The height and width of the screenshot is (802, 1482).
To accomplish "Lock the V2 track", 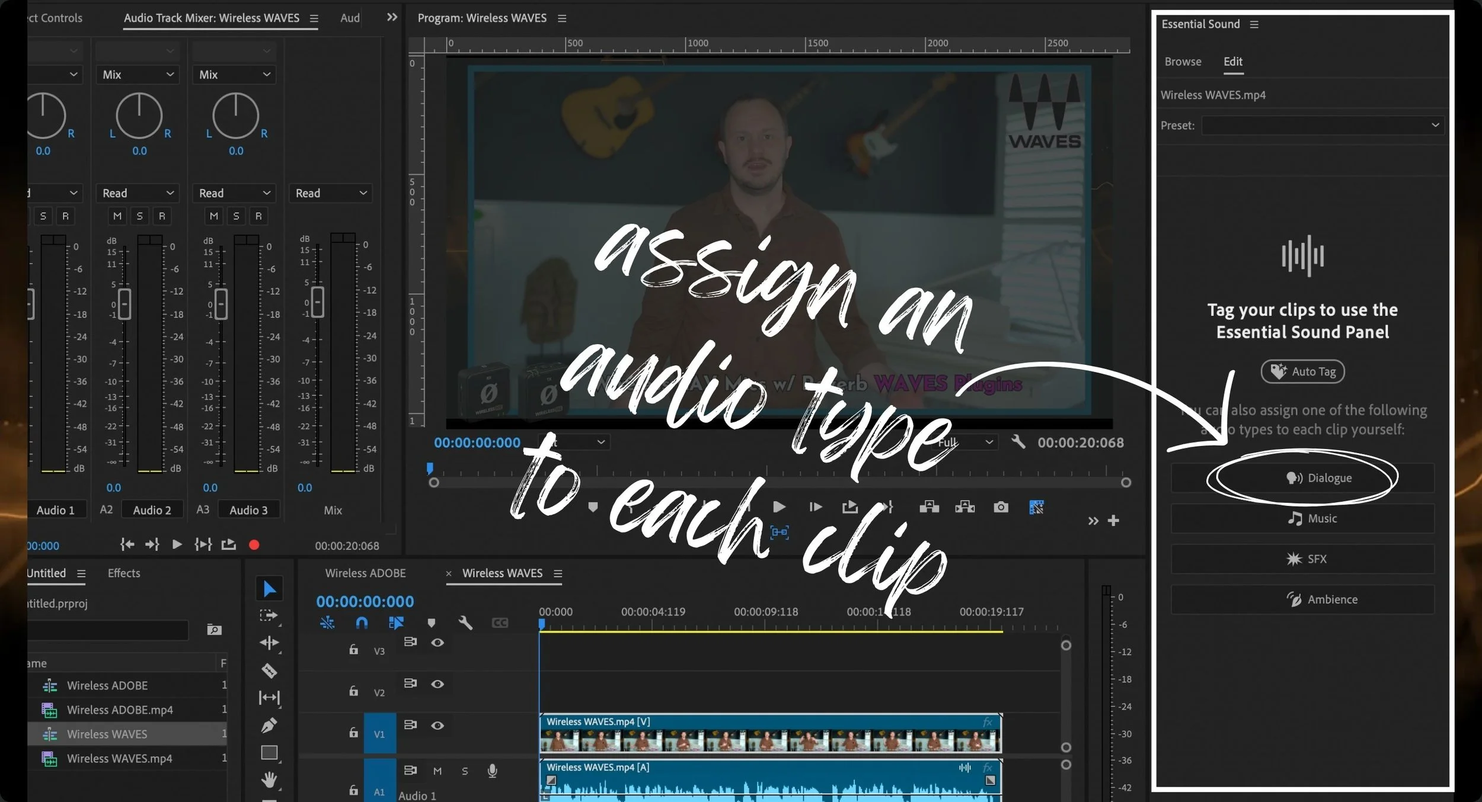I will [x=353, y=691].
